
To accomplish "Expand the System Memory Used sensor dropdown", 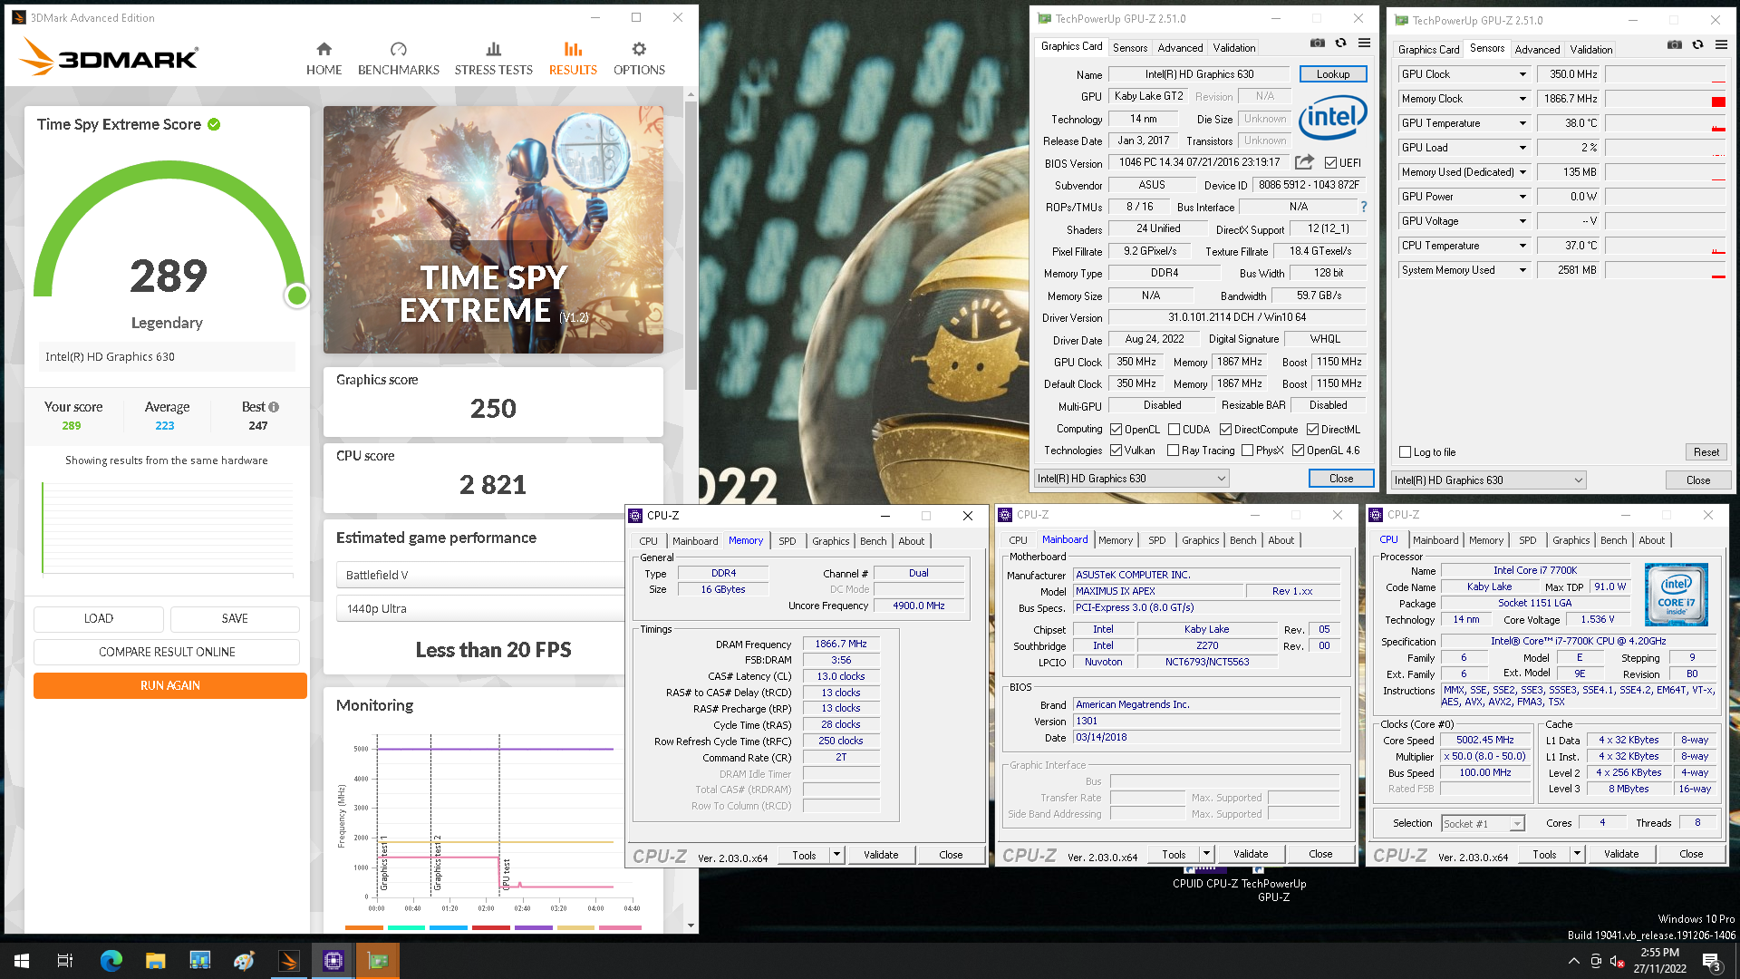I will 1522,270.
